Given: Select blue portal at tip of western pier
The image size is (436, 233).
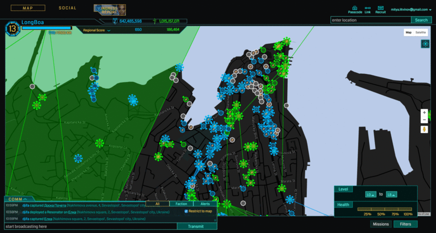Looking at the screenshot, I should (x=179, y=67).
